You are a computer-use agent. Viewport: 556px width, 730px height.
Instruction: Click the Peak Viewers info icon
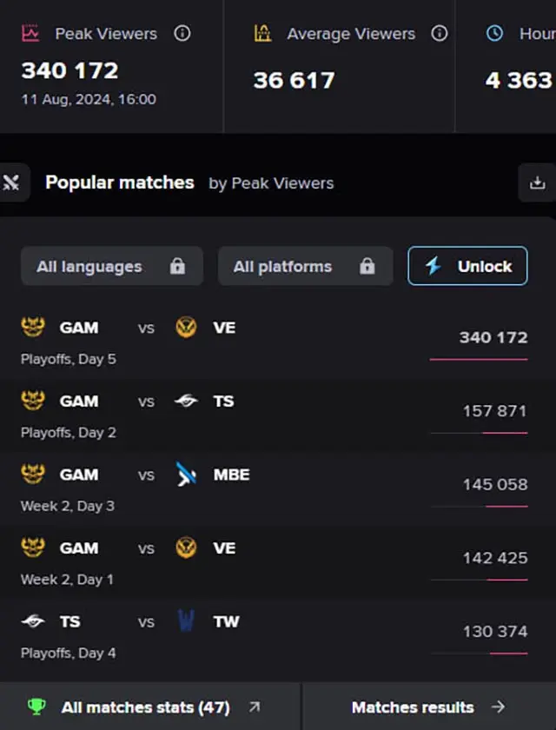point(182,34)
